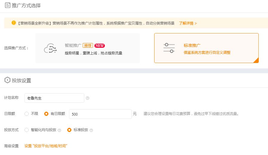Click the 投放设置 hexagon section icon
Screen dimensions: 268x155
tap(7, 80)
